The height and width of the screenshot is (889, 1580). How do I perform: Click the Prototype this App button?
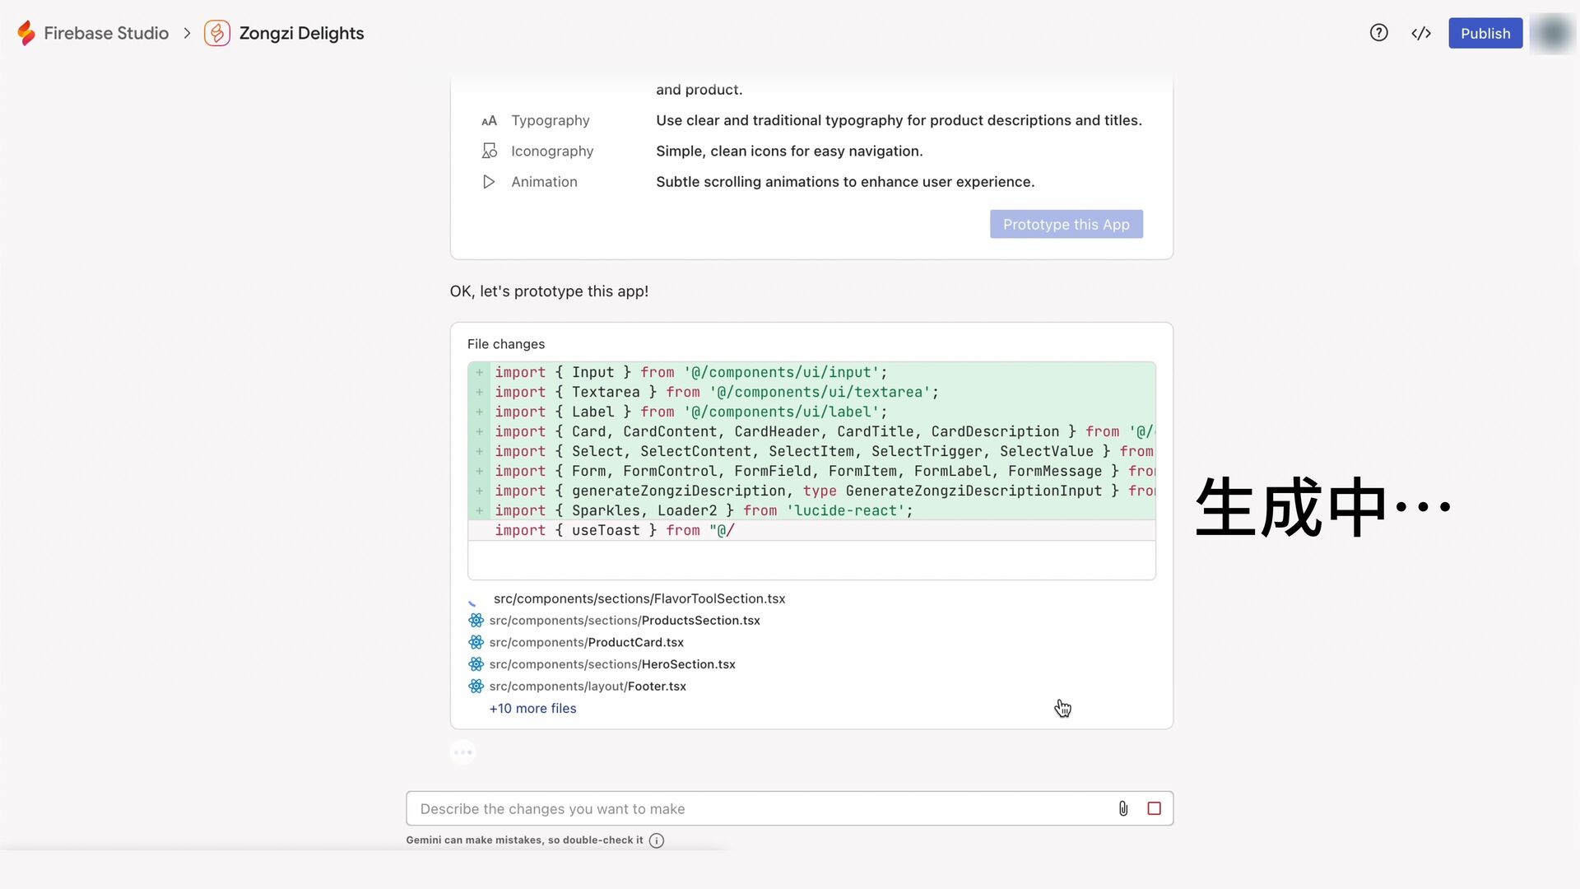point(1066,225)
